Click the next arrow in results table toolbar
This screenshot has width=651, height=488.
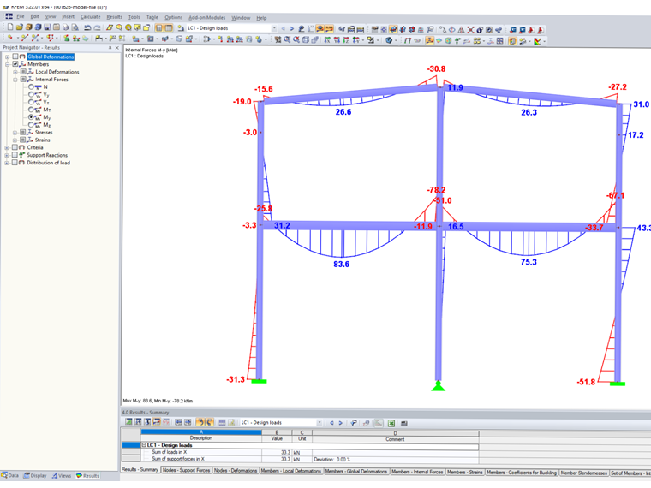(340, 423)
